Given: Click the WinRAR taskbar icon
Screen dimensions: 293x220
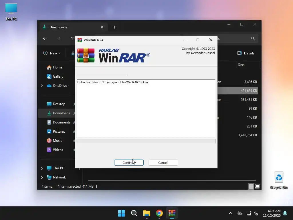Looking at the screenshot, I should point(172,213).
